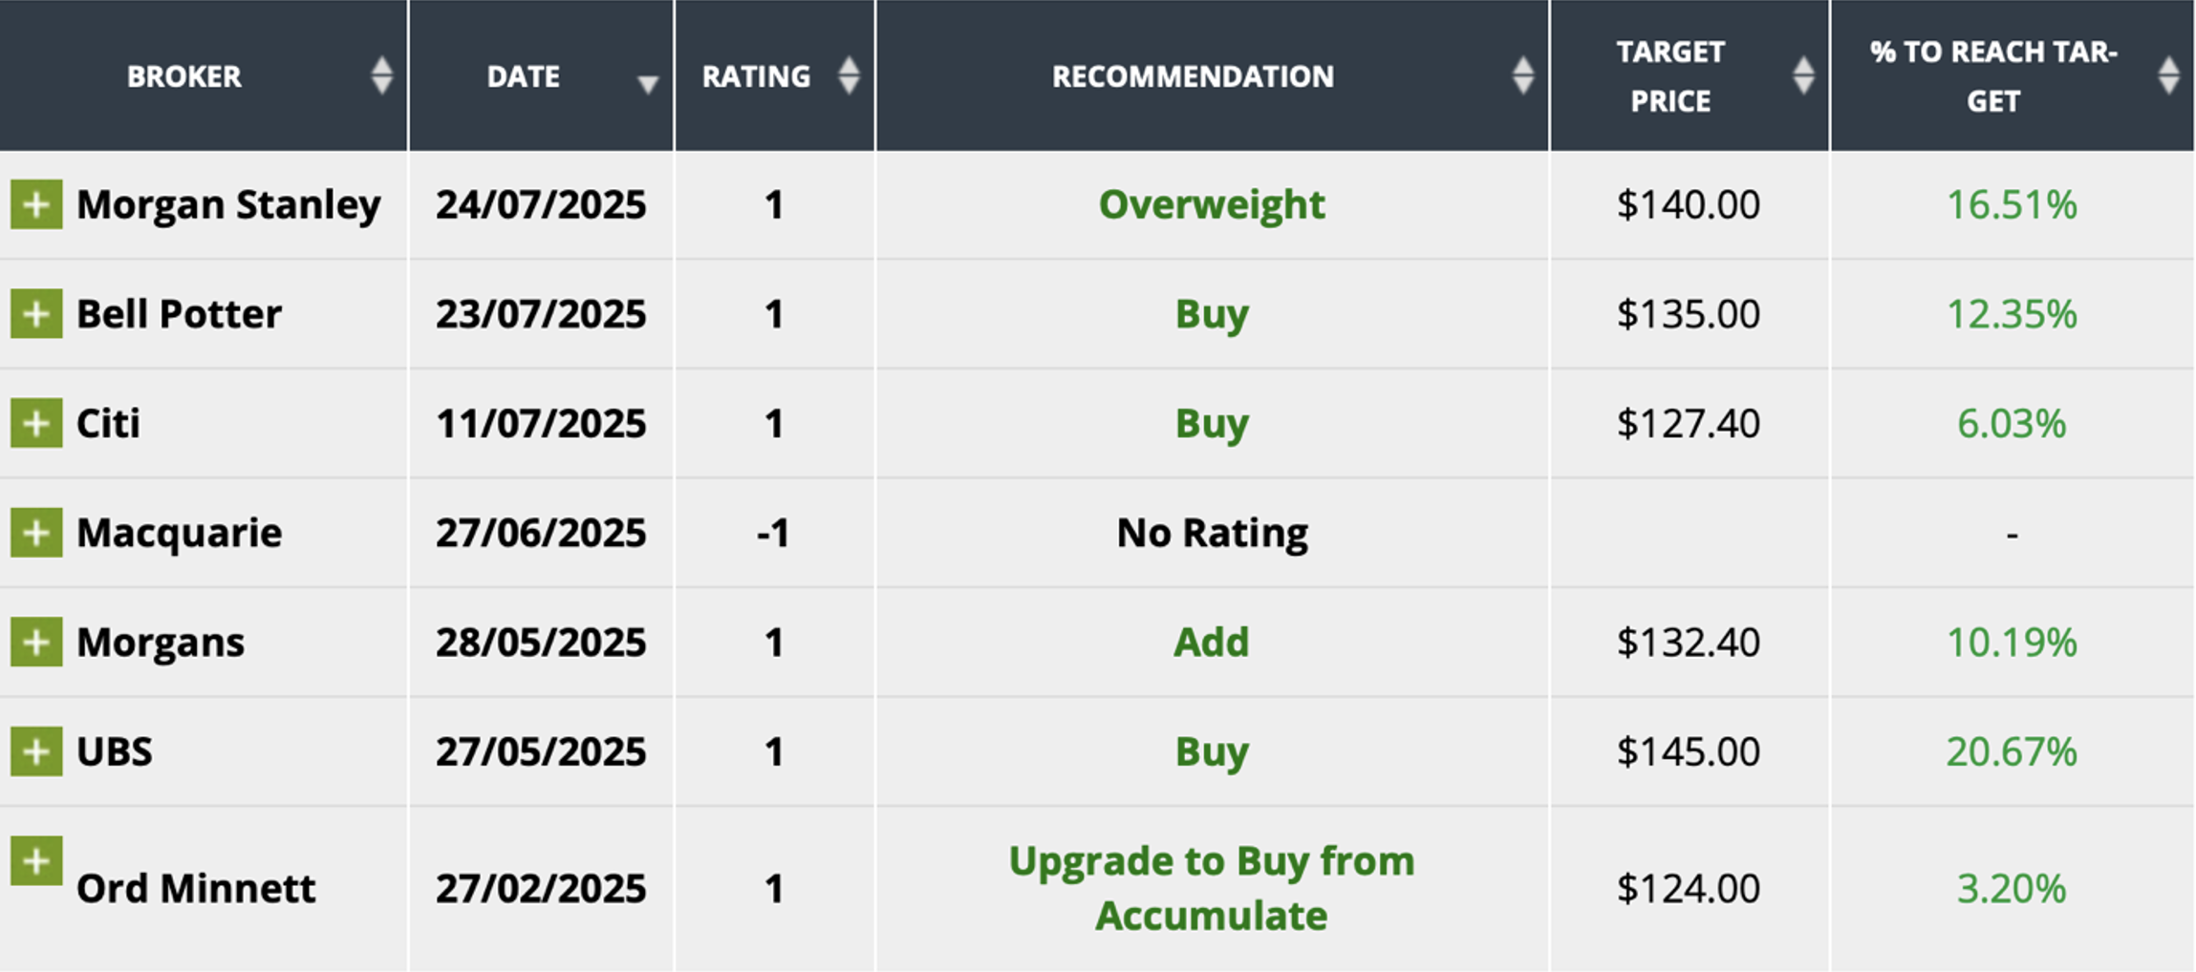2196x972 pixels.
Task: Click the Morgan Stanley broker name
Action: 228,204
